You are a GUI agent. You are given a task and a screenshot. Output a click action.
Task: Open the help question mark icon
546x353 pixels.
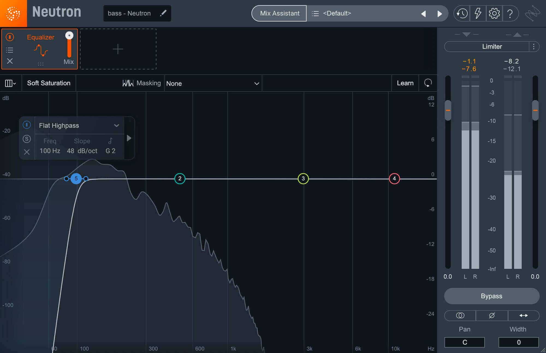tap(510, 13)
